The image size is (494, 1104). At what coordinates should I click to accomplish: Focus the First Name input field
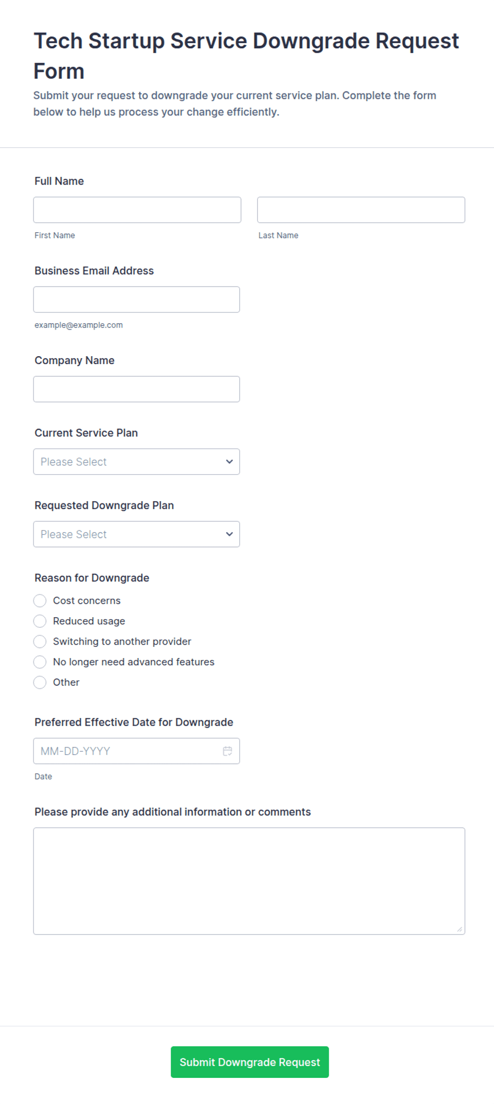click(137, 209)
